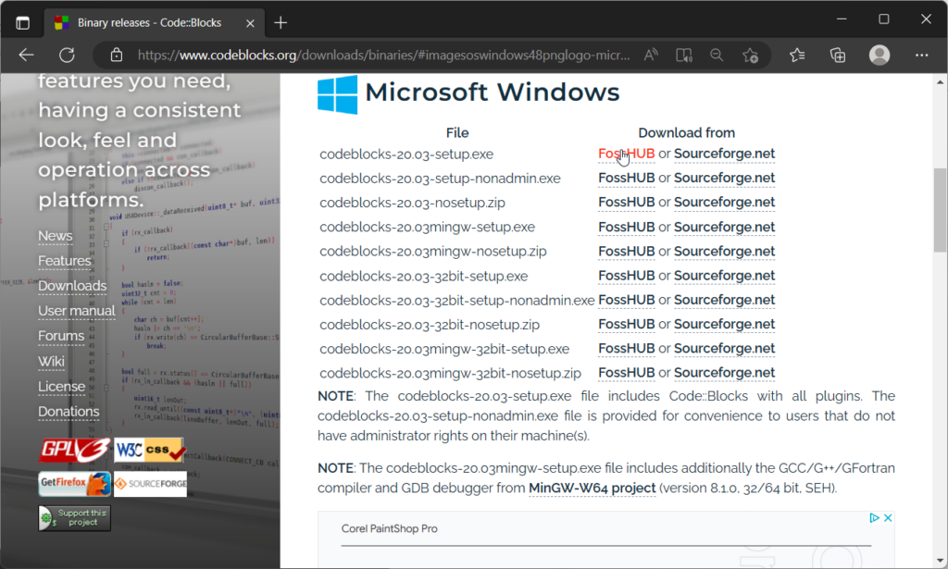Refresh the current page

(67, 55)
